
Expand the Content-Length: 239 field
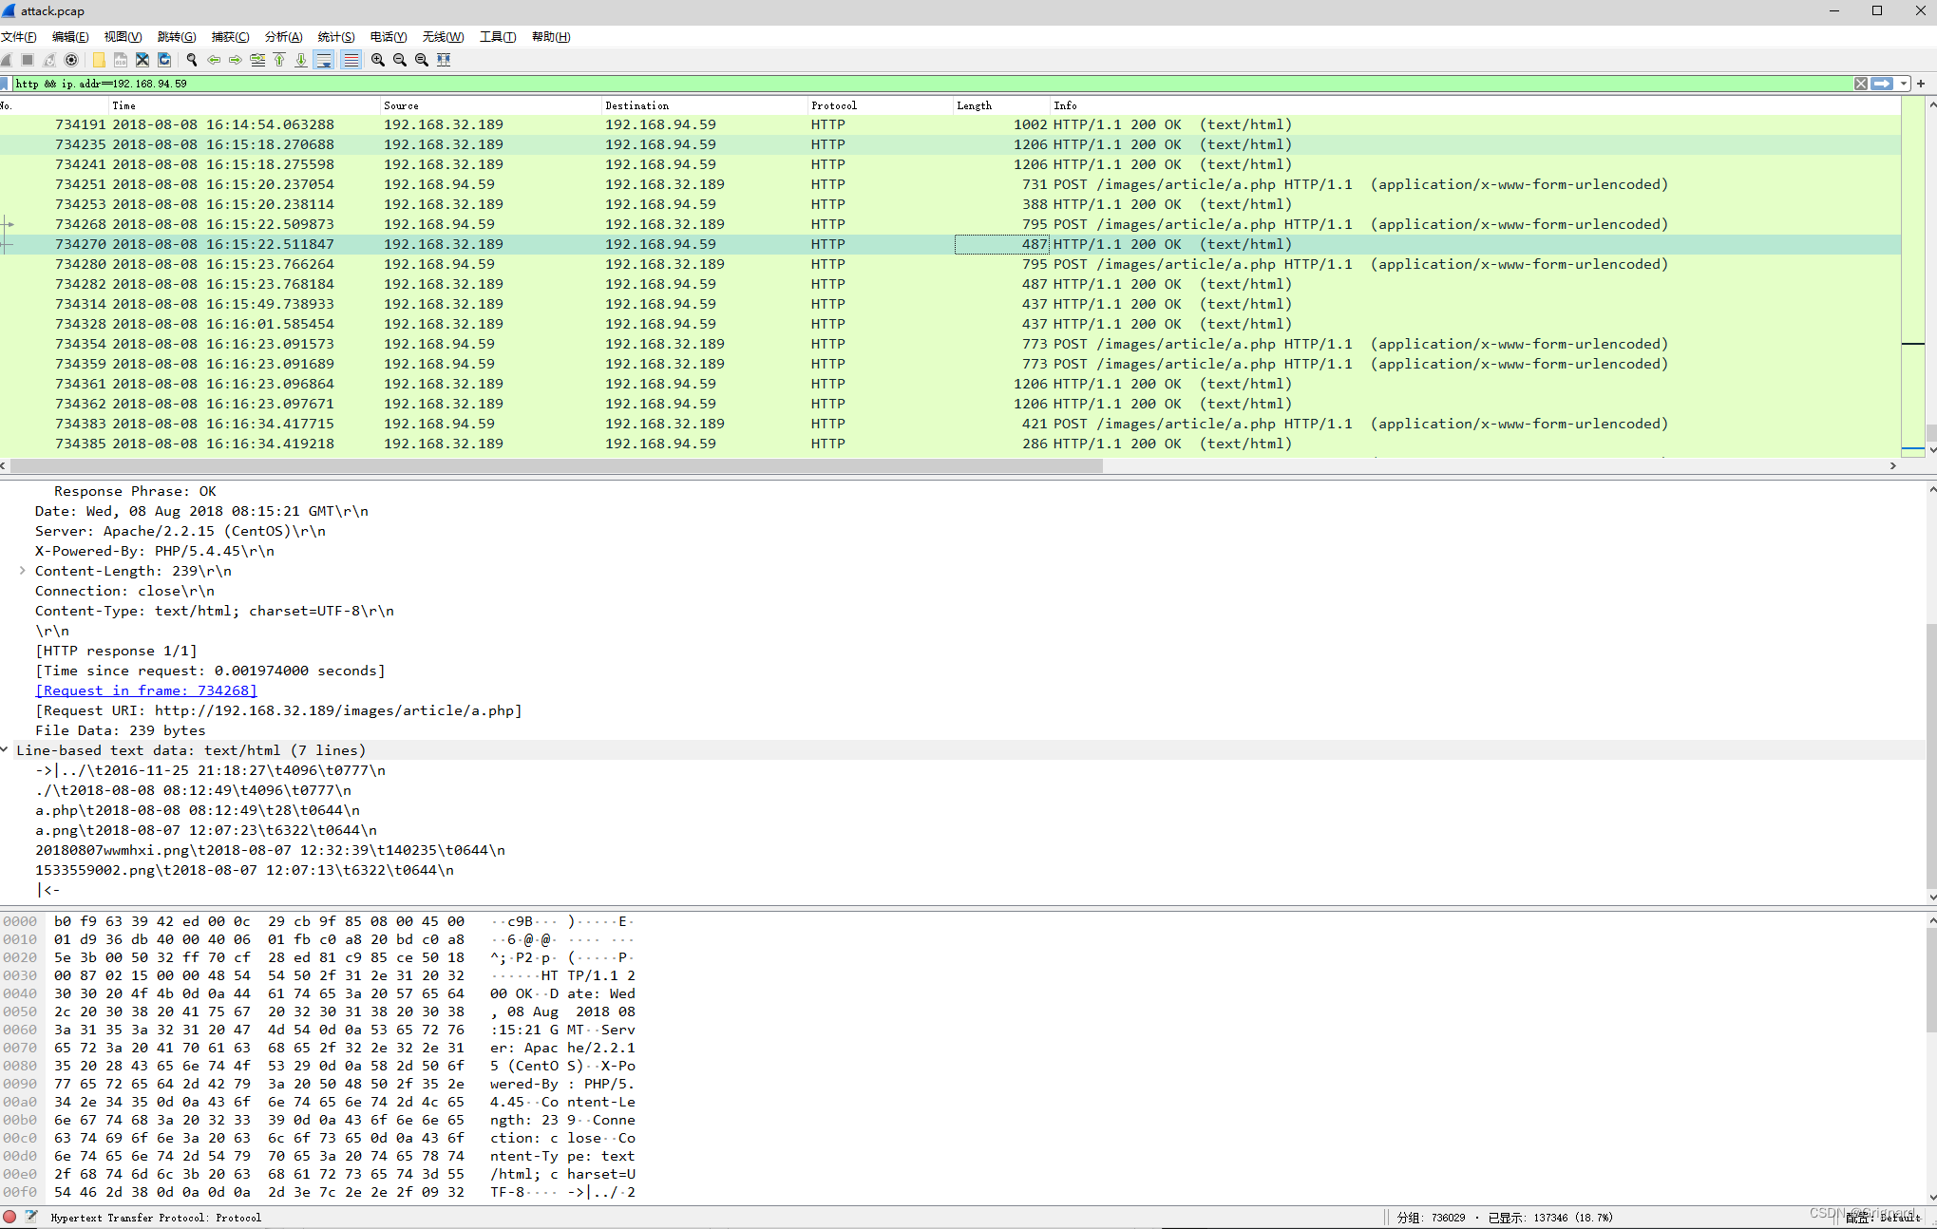click(22, 571)
